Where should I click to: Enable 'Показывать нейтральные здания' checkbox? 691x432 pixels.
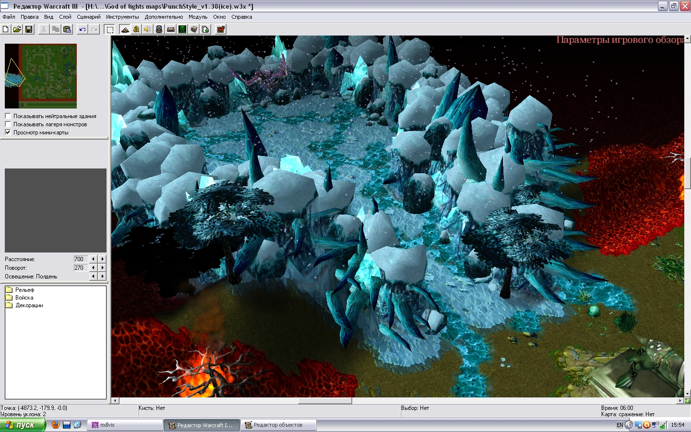[x=8, y=116]
